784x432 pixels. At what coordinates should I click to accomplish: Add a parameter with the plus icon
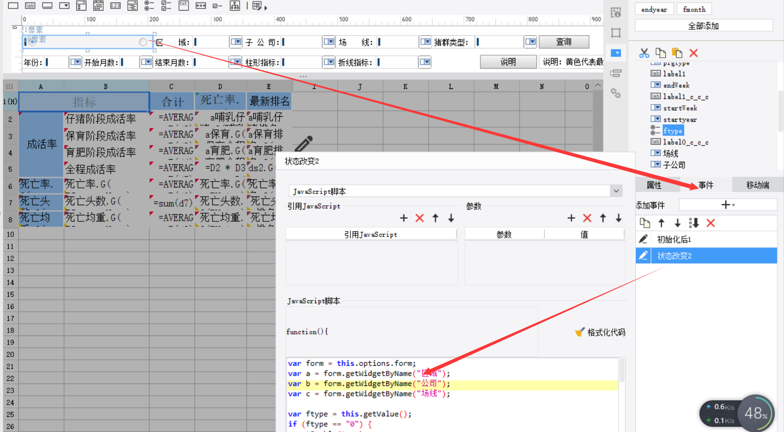coord(571,218)
